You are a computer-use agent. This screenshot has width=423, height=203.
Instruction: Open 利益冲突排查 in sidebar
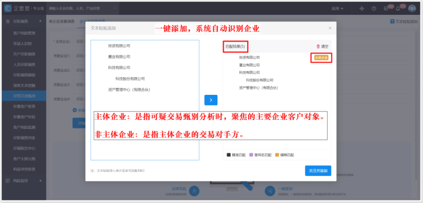click(25, 169)
